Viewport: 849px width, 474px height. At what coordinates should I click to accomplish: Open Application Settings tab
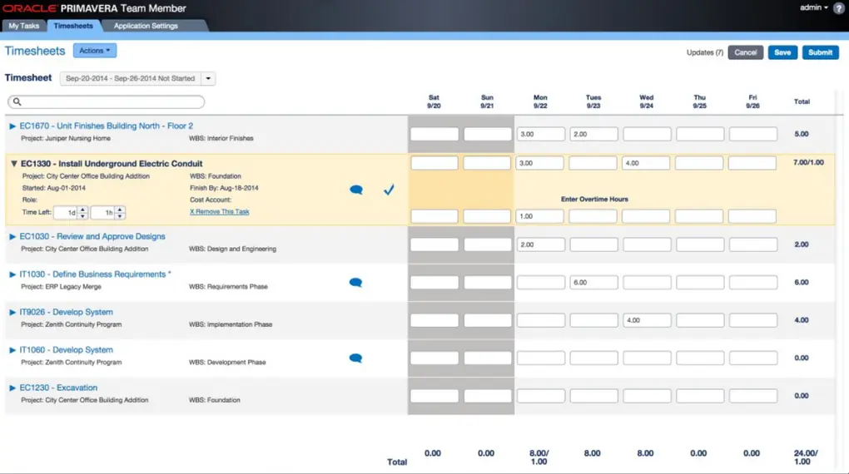click(x=146, y=26)
